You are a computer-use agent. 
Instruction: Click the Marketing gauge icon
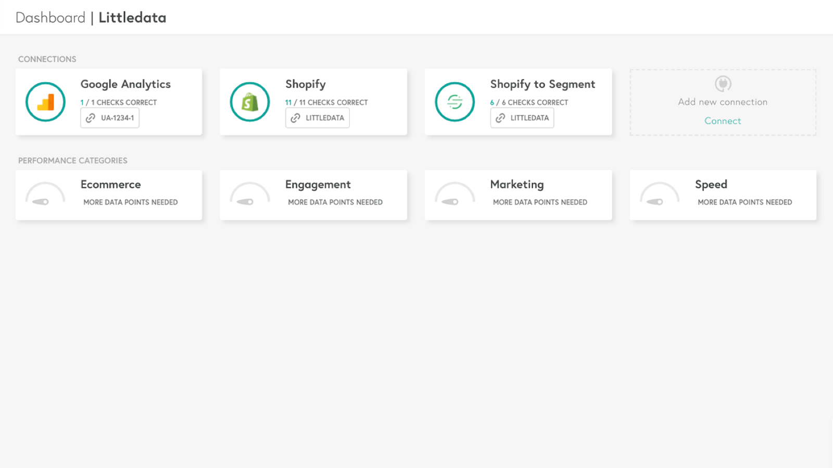(455, 194)
